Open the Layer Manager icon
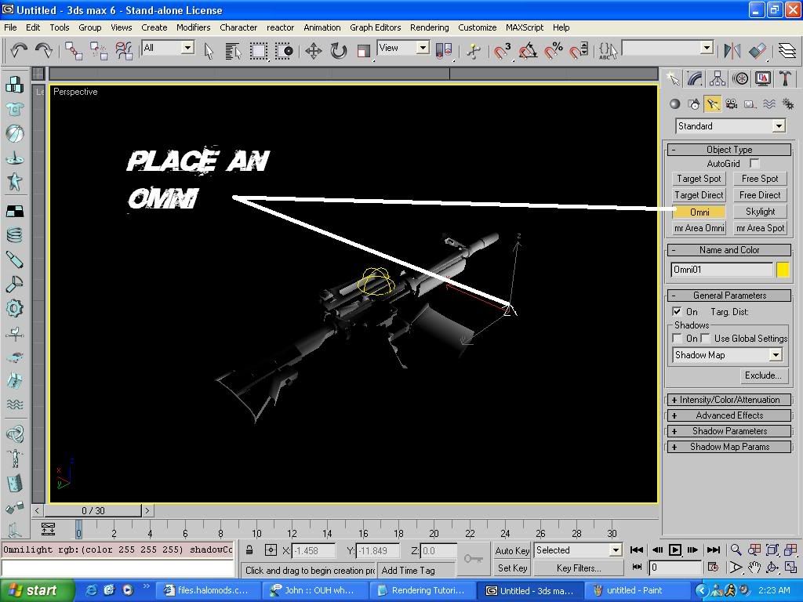Viewport: 803px width, 602px height. click(787, 51)
